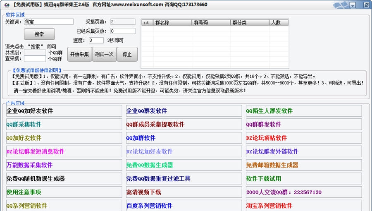Screen dimensions: 372x211
Task: Open the 免费QQ随机数据生成器 ad link
Action: 64,178
